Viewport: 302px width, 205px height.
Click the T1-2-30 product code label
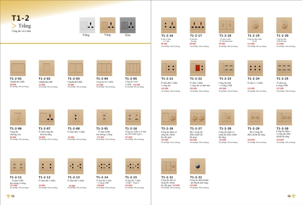pyautogui.click(x=282, y=128)
